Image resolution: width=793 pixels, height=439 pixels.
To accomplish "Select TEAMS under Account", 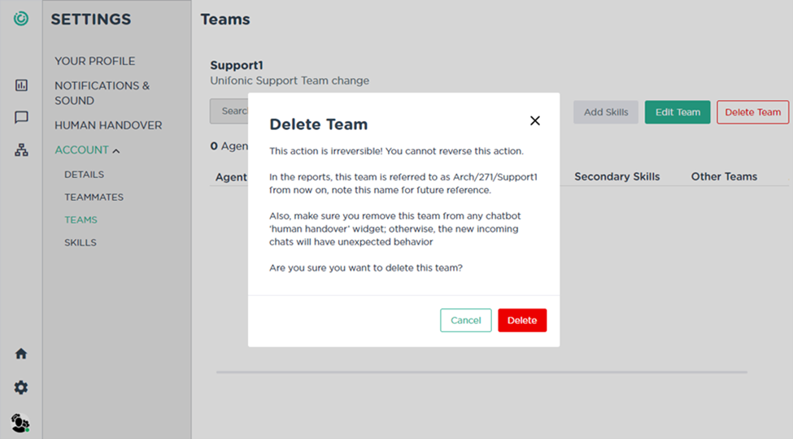I will (x=81, y=220).
